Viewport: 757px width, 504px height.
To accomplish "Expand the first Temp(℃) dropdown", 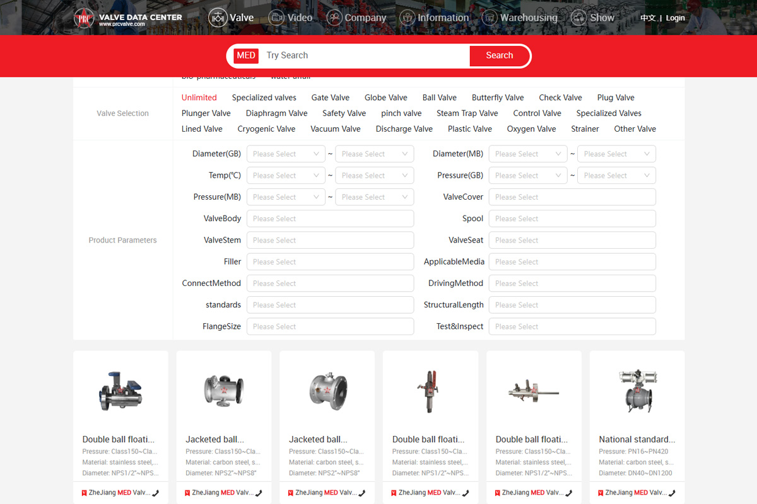I will [x=286, y=175].
